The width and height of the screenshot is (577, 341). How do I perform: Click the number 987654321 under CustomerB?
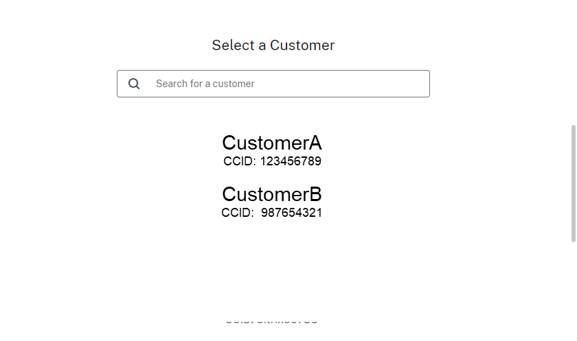click(x=292, y=213)
